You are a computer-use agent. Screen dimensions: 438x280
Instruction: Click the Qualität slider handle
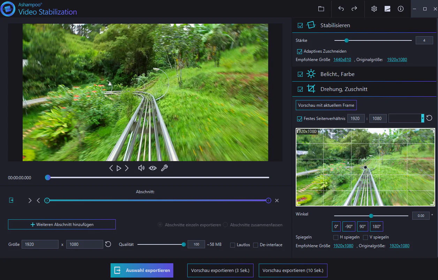[x=184, y=244]
